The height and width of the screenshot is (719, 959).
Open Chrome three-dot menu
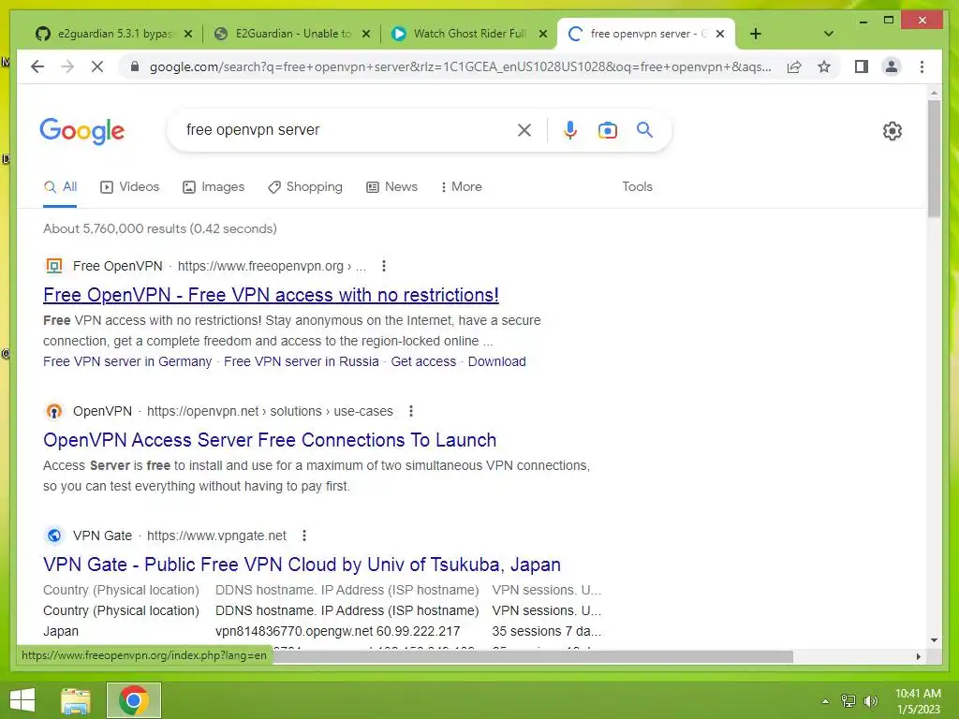tap(922, 66)
